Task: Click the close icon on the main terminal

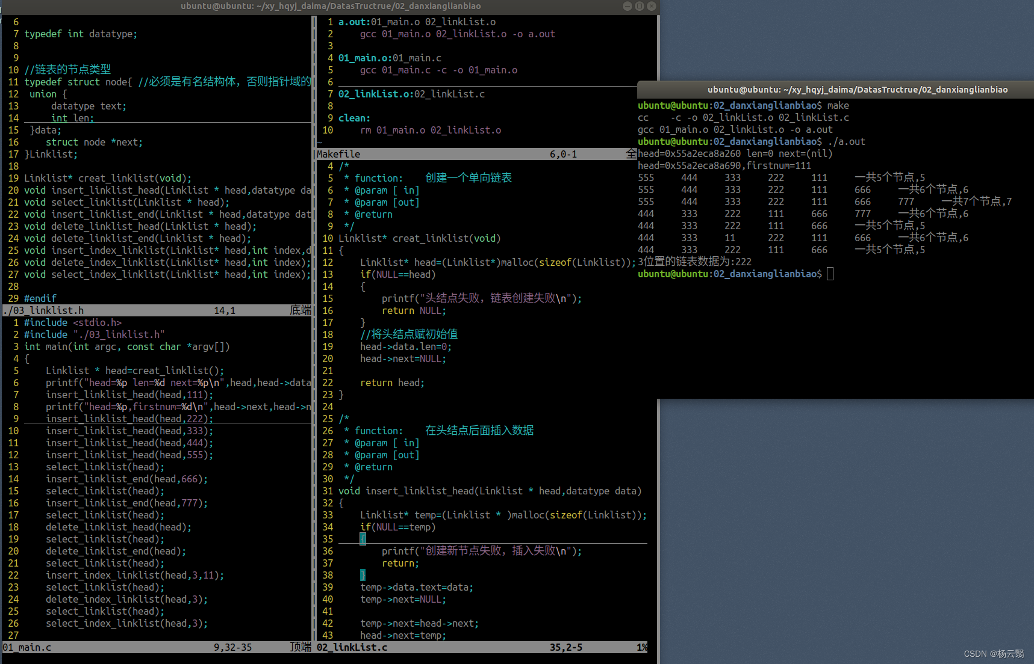Action: pos(651,6)
